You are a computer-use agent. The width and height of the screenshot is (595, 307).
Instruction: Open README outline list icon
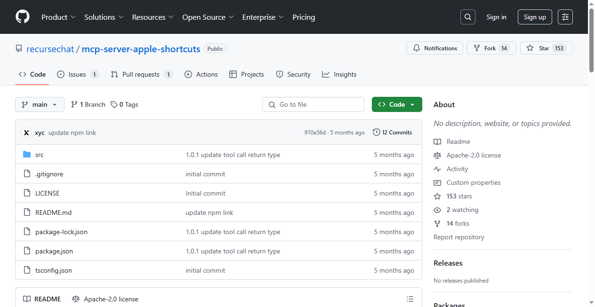(410, 299)
